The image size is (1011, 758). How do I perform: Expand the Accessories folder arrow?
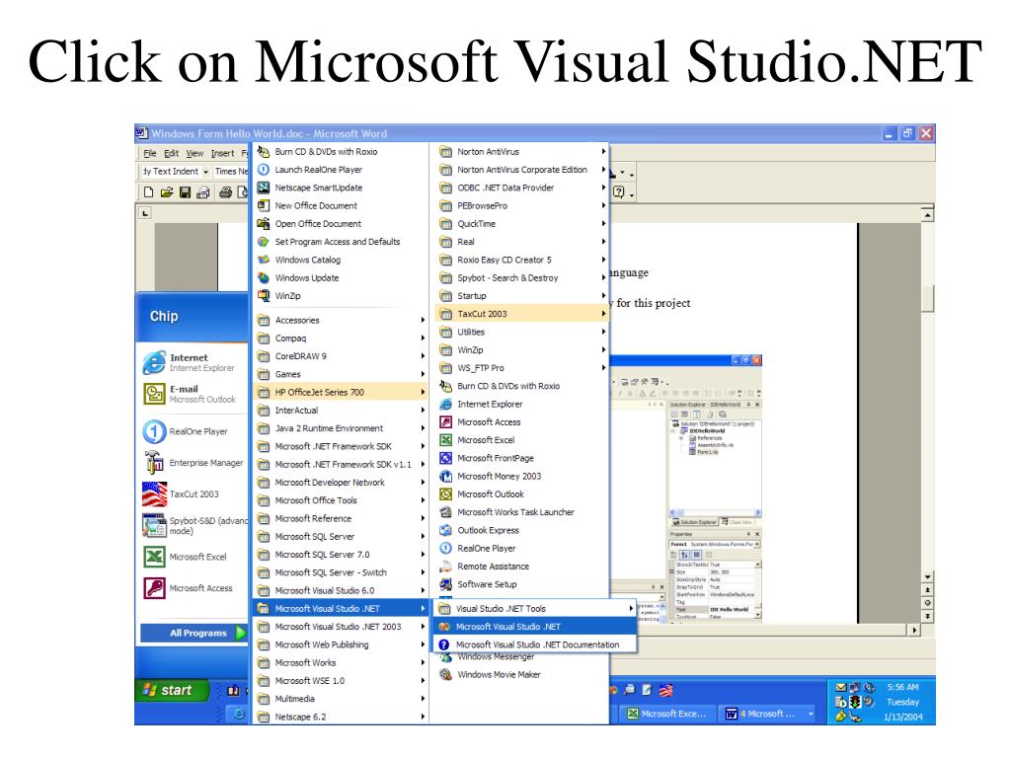(423, 321)
